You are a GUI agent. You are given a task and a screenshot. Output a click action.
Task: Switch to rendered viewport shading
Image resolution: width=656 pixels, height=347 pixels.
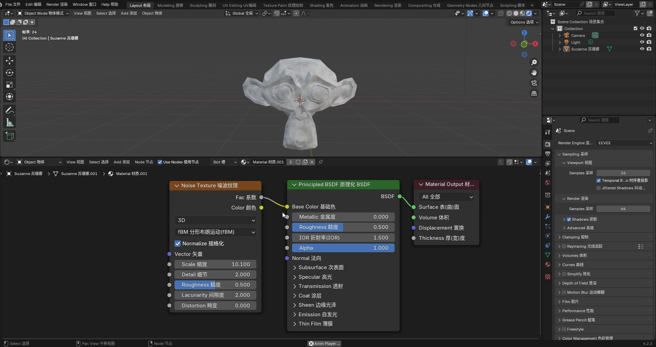[529, 13]
